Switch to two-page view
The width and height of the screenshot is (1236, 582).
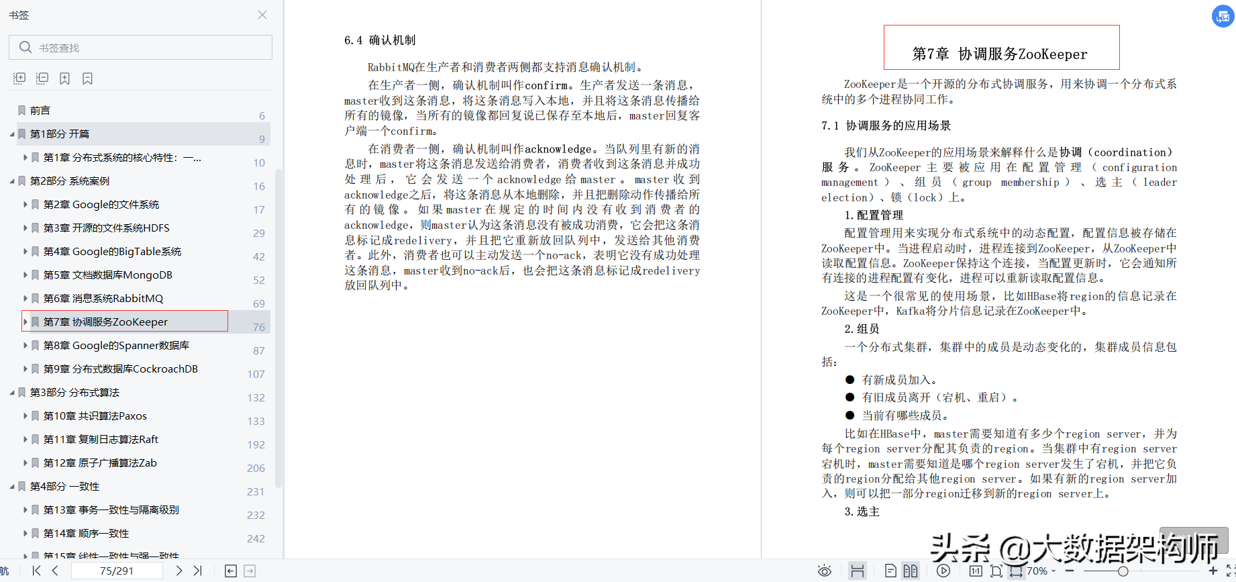click(x=910, y=571)
